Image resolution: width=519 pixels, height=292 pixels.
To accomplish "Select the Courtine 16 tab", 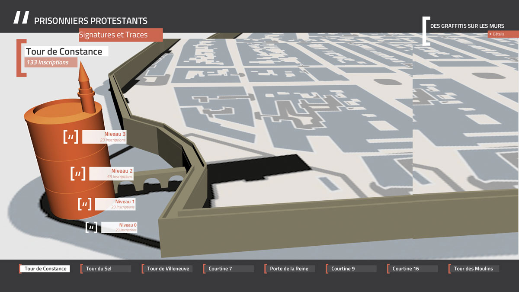I will coord(412,269).
